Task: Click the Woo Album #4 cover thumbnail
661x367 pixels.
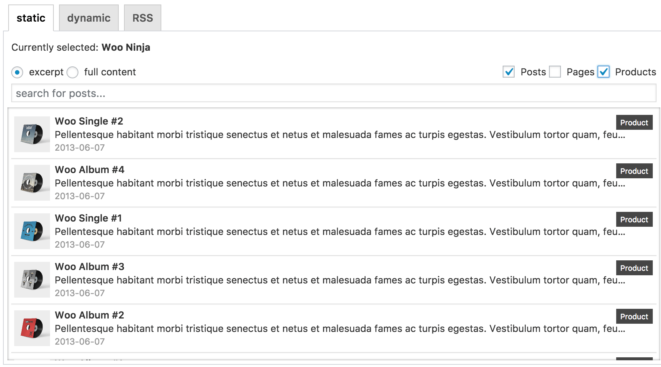Action: point(32,183)
